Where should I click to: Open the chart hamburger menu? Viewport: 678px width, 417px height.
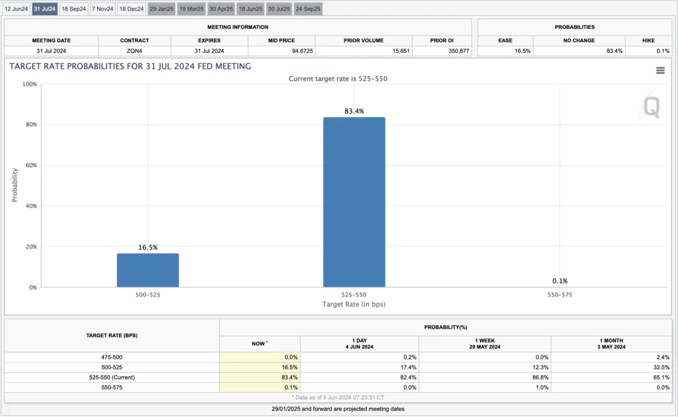pos(660,71)
